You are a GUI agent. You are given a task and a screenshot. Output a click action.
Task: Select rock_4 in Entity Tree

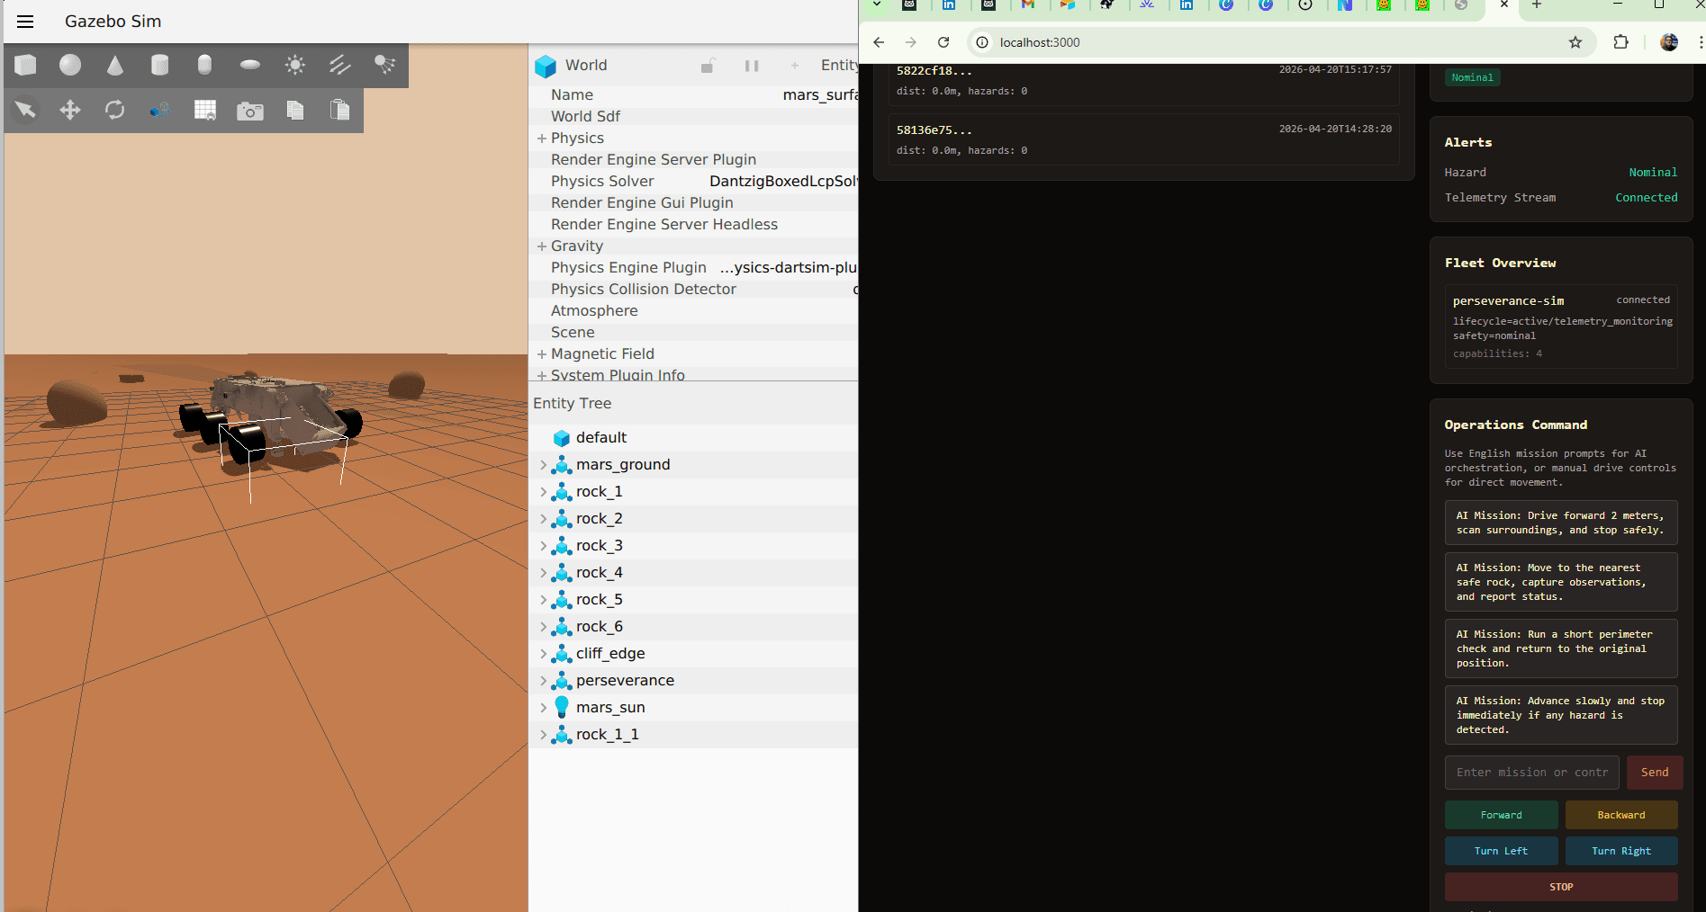tap(693, 573)
